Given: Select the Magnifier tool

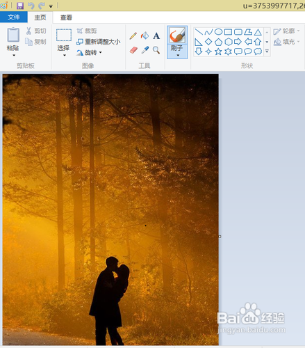Looking at the screenshot, I should click(156, 50).
